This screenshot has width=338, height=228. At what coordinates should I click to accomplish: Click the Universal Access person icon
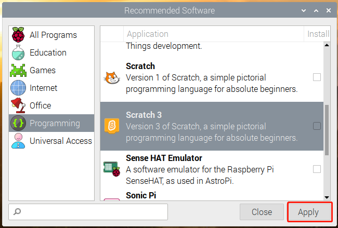click(18, 141)
